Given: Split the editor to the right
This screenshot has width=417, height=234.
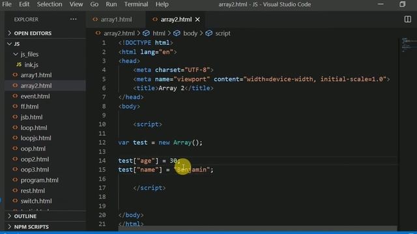Looking at the screenshot, I should pyautogui.click(x=407, y=19).
